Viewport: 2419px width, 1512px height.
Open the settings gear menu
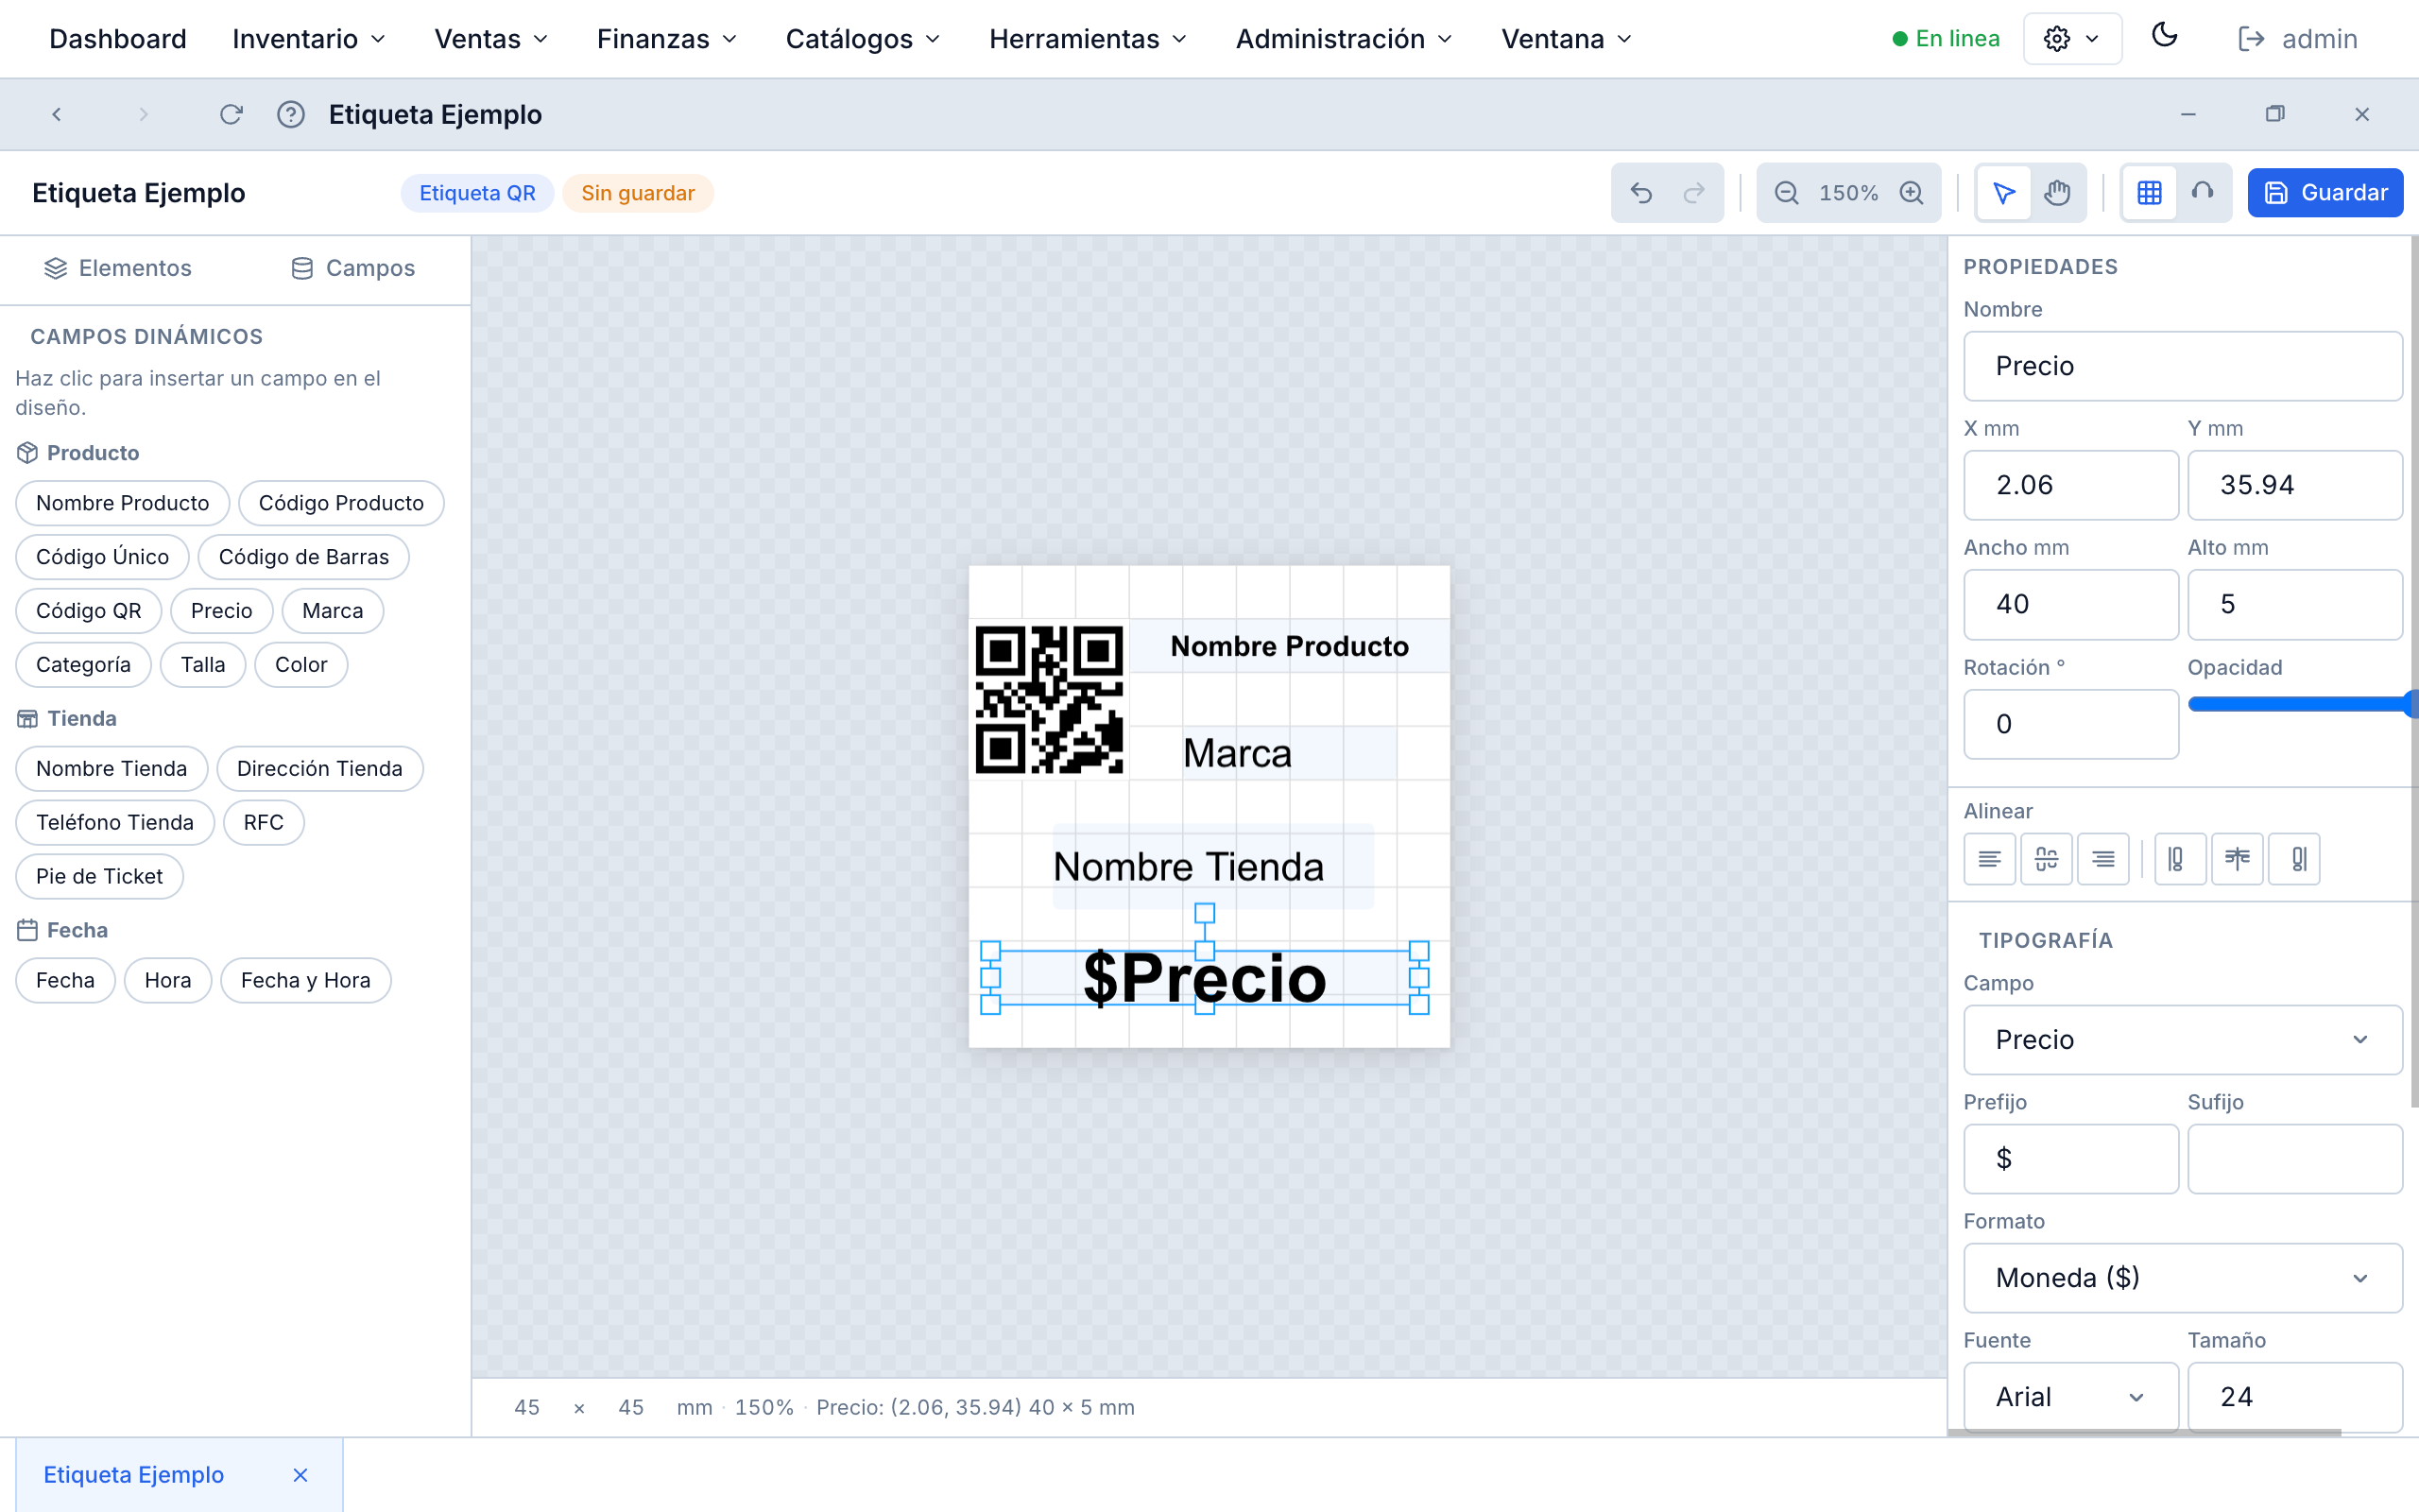pyautogui.click(x=2071, y=38)
